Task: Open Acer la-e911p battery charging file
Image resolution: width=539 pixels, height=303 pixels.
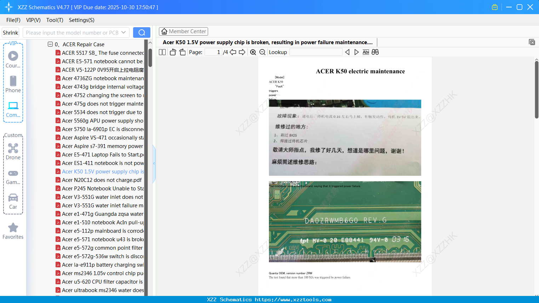Action: 103,265
